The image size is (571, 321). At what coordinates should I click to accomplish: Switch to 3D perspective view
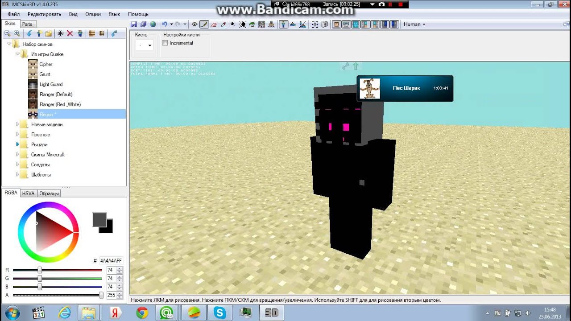(283, 25)
